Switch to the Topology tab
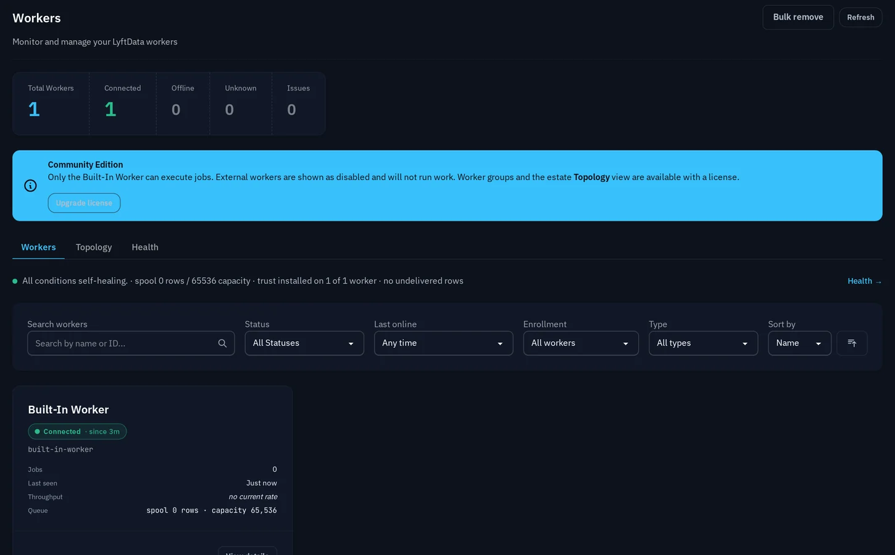Image resolution: width=895 pixels, height=555 pixels. pos(94,247)
